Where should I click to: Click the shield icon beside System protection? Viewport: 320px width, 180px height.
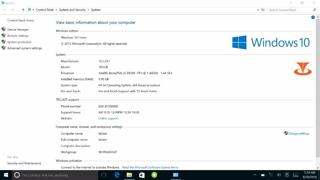point(4,42)
